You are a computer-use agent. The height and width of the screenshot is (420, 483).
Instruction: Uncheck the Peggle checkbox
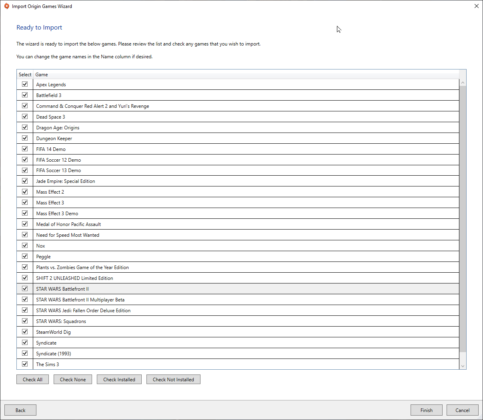(25, 256)
